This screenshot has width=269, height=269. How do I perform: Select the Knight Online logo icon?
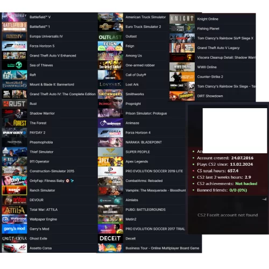click(x=182, y=19)
